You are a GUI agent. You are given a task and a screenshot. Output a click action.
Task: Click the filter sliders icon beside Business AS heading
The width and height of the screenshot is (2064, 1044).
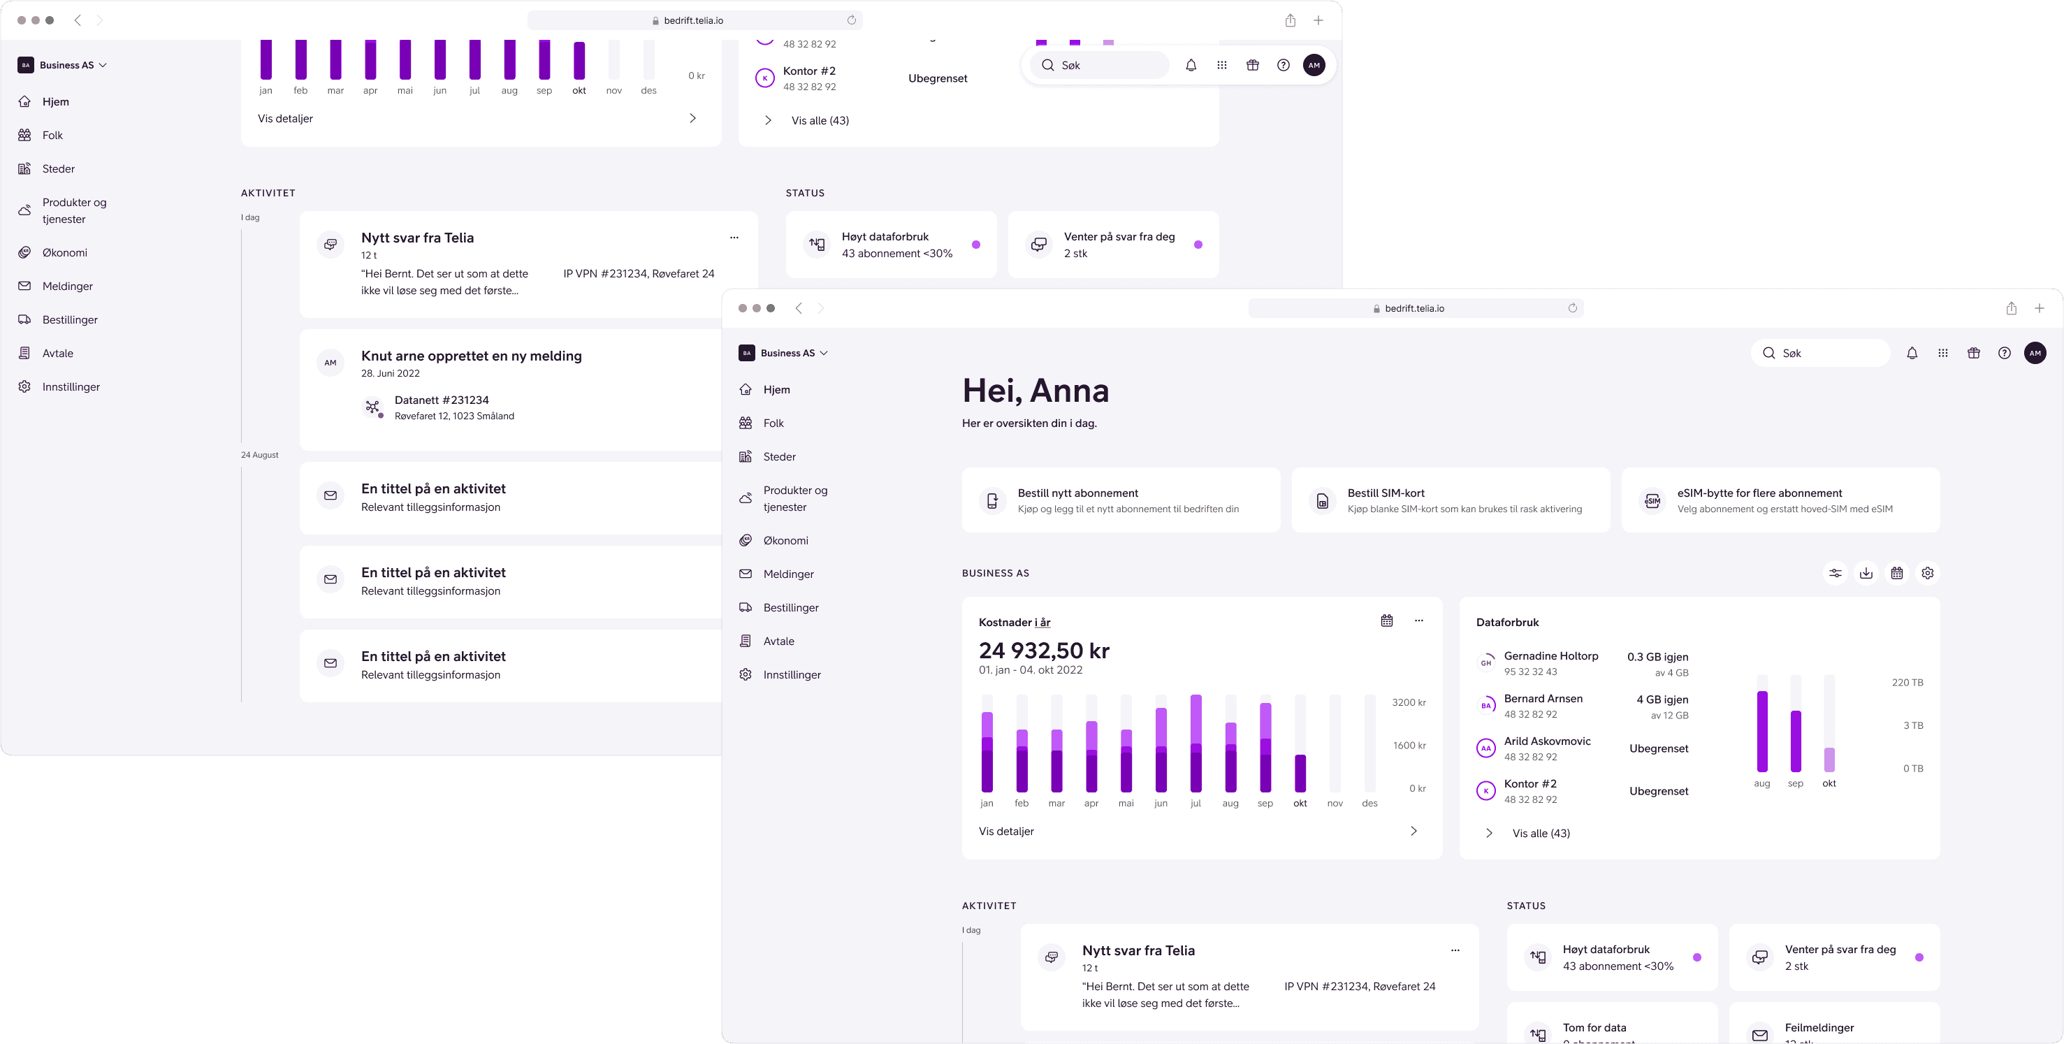tap(1835, 573)
